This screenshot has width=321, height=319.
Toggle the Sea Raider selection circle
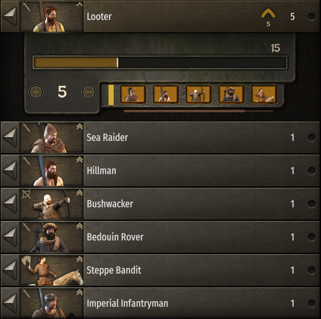pyautogui.click(x=311, y=137)
